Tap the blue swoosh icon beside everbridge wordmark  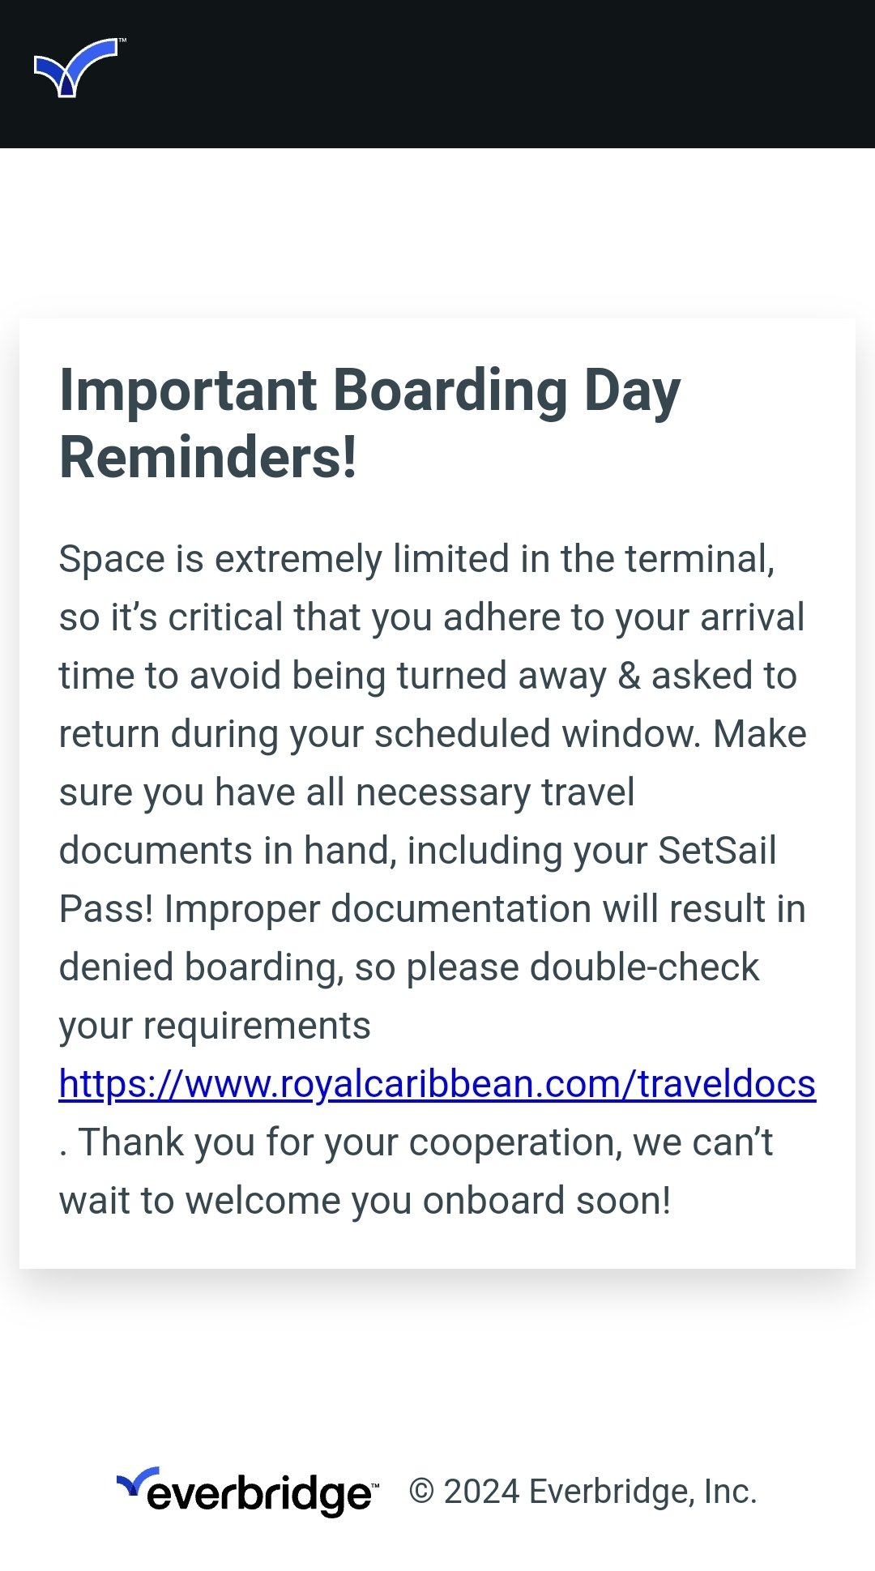[138, 1482]
